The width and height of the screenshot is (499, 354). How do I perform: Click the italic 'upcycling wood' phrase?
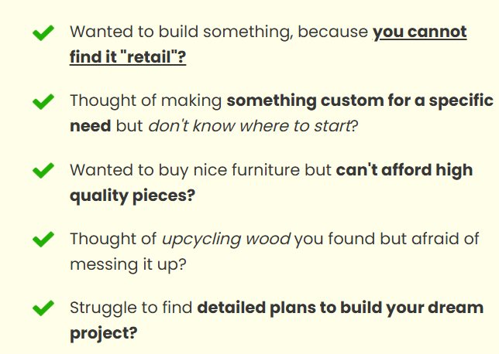226,240
